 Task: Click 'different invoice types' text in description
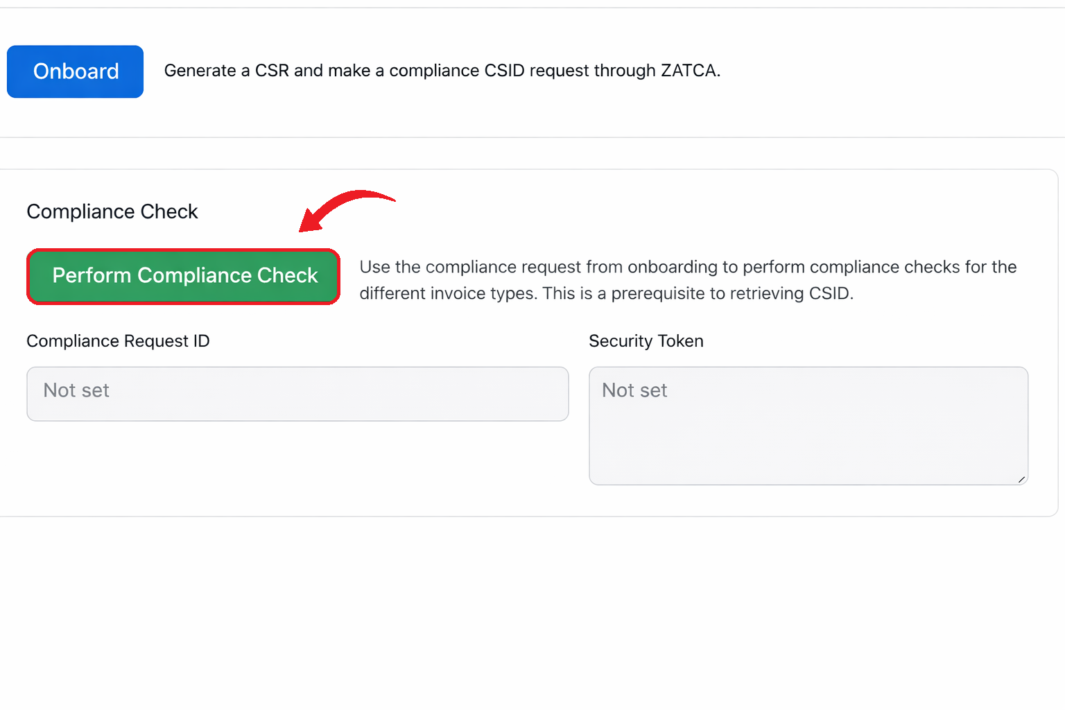(x=447, y=293)
